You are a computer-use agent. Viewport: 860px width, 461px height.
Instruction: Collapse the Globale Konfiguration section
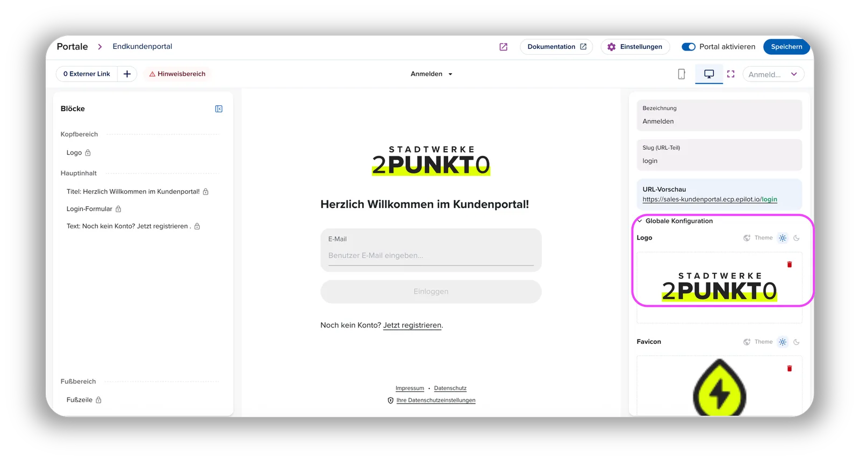[640, 221]
